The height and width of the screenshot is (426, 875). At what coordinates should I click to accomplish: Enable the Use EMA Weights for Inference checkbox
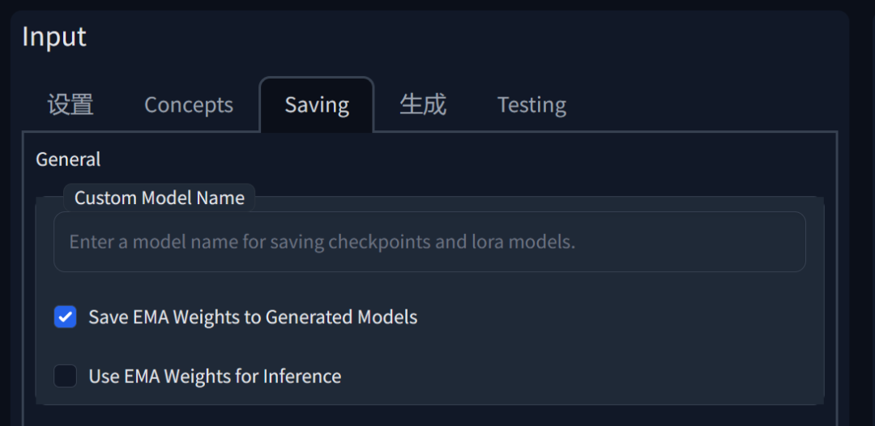pos(66,376)
